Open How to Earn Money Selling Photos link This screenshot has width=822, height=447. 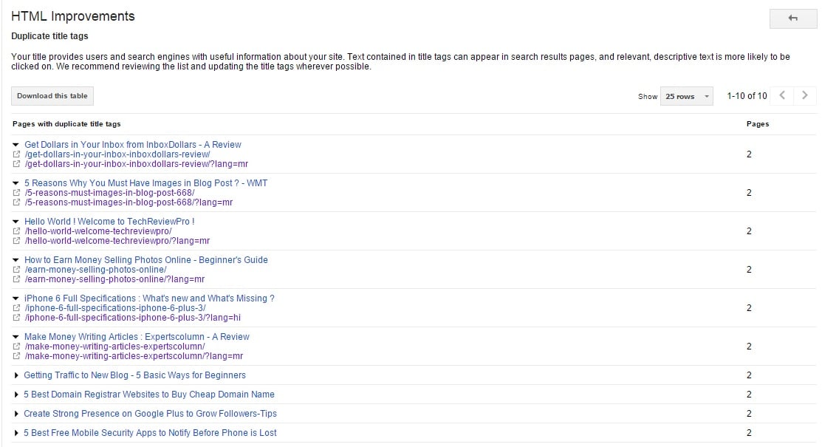145,259
